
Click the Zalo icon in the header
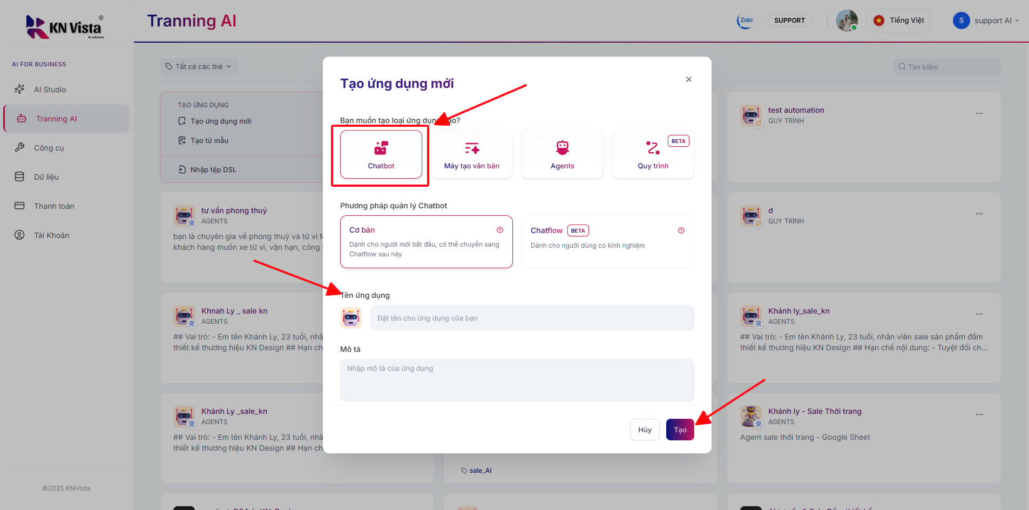(745, 20)
